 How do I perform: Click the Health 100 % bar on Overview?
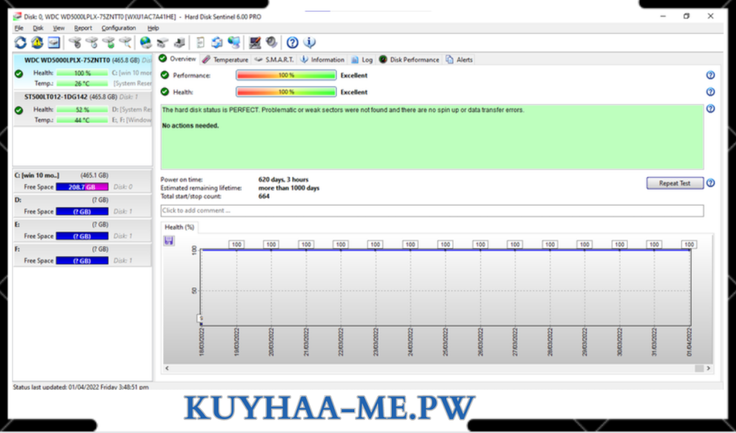point(286,92)
